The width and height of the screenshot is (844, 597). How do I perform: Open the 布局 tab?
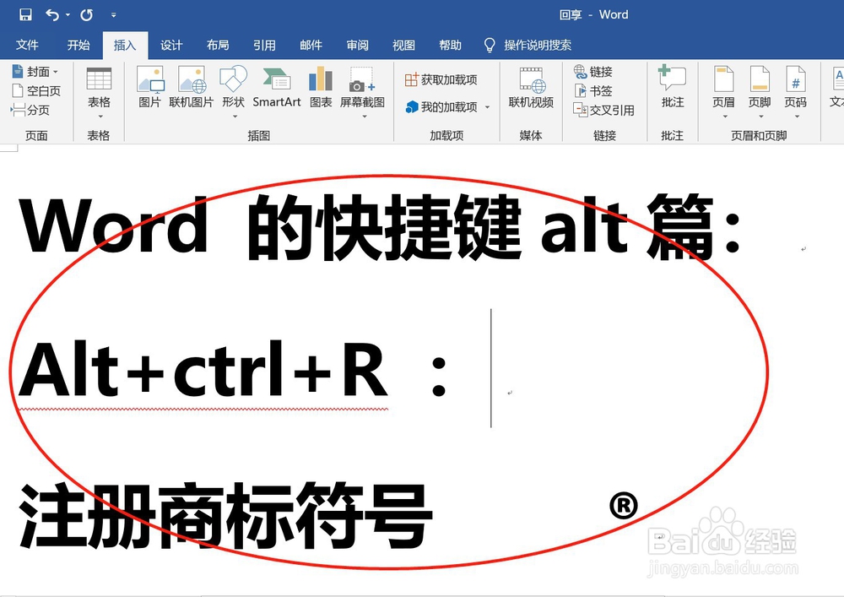click(x=218, y=45)
